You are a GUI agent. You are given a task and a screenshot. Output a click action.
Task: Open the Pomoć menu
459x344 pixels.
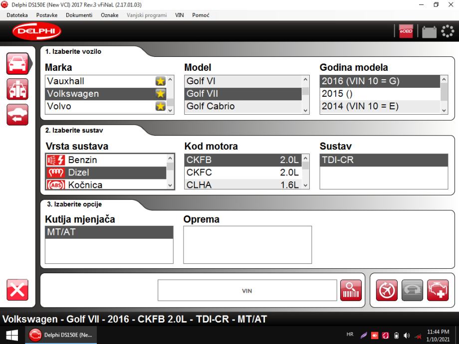[x=201, y=15]
